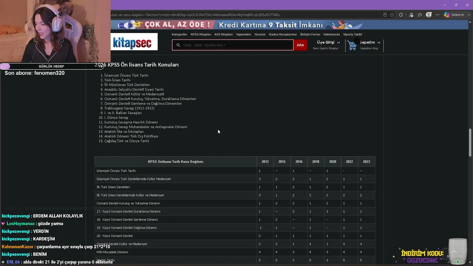Select list item Çağdaş Türk ve Dünya Tarihi
The image size is (473, 266).
(x=127, y=141)
